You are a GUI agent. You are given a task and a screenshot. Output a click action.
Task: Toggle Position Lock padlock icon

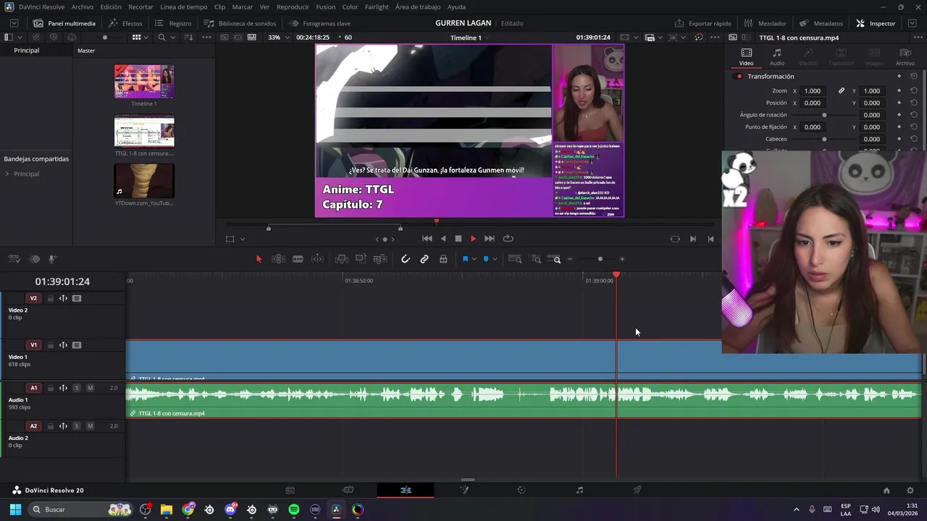[x=443, y=259]
